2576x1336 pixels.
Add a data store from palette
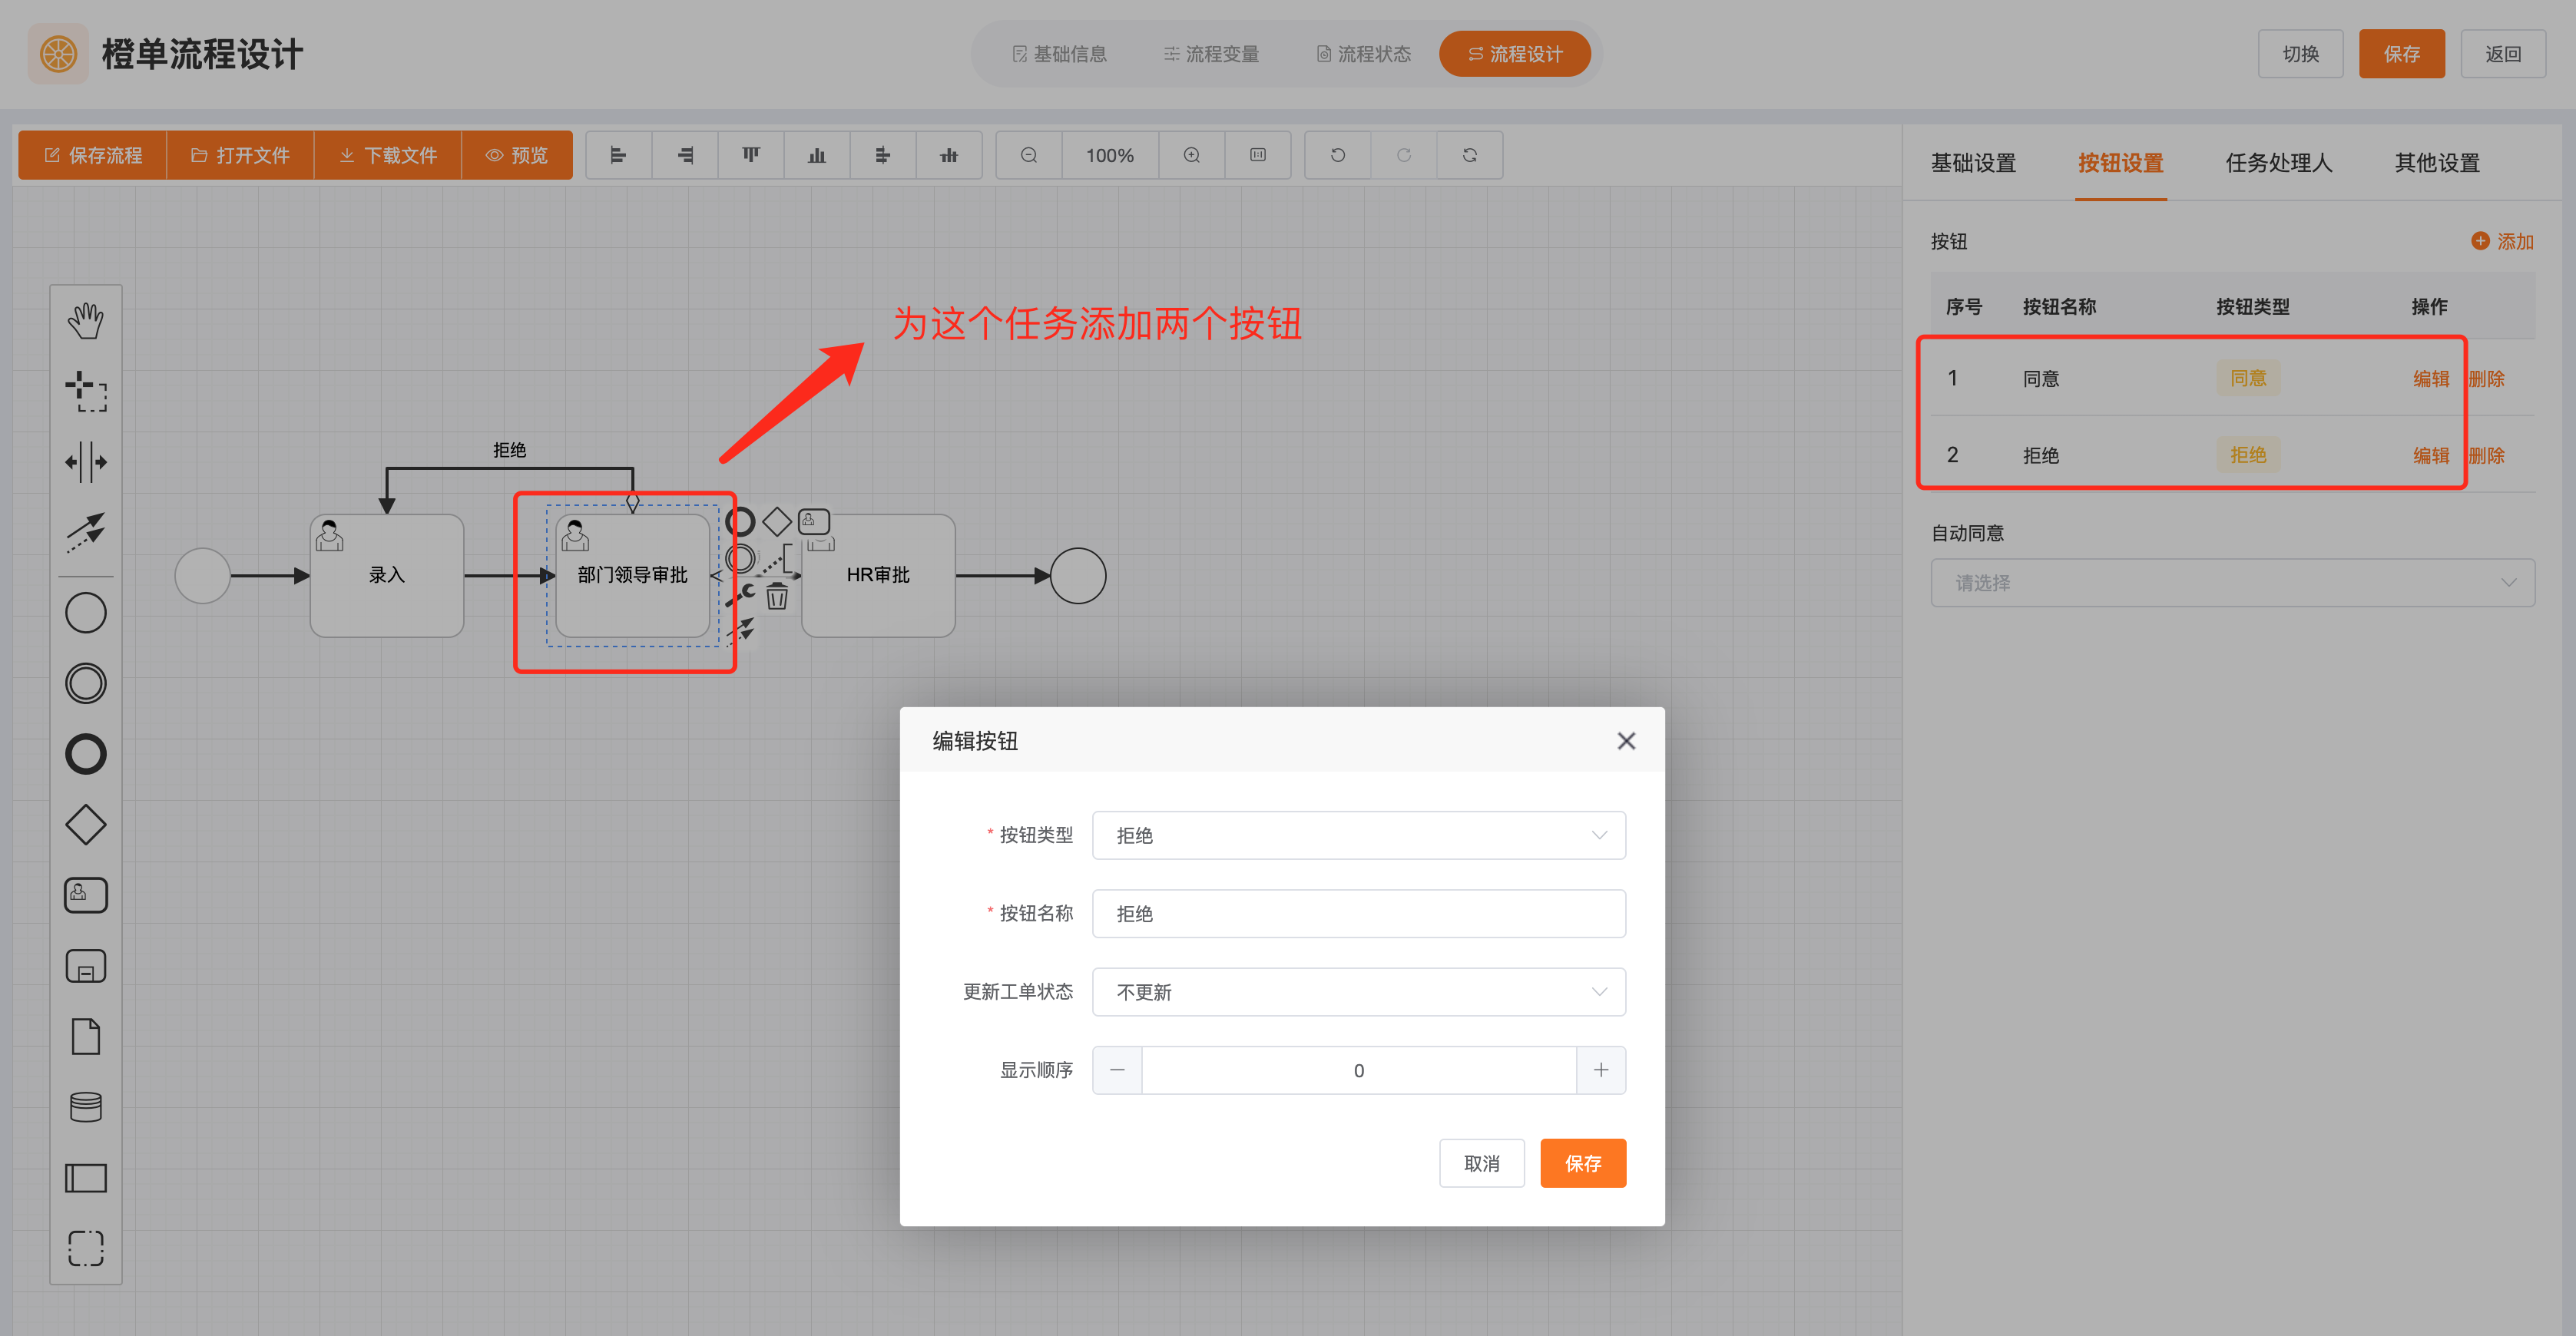click(x=86, y=1107)
